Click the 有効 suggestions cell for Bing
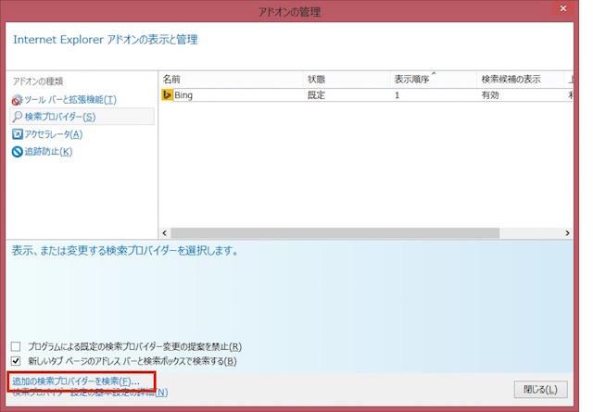The image size is (593, 412). [x=490, y=95]
